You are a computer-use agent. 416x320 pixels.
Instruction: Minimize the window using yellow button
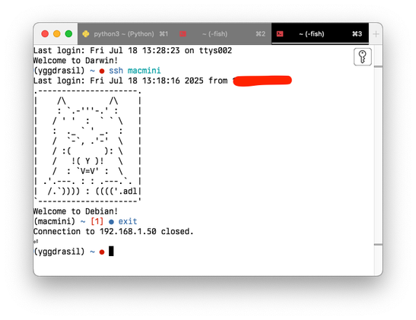(x=57, y=33)
